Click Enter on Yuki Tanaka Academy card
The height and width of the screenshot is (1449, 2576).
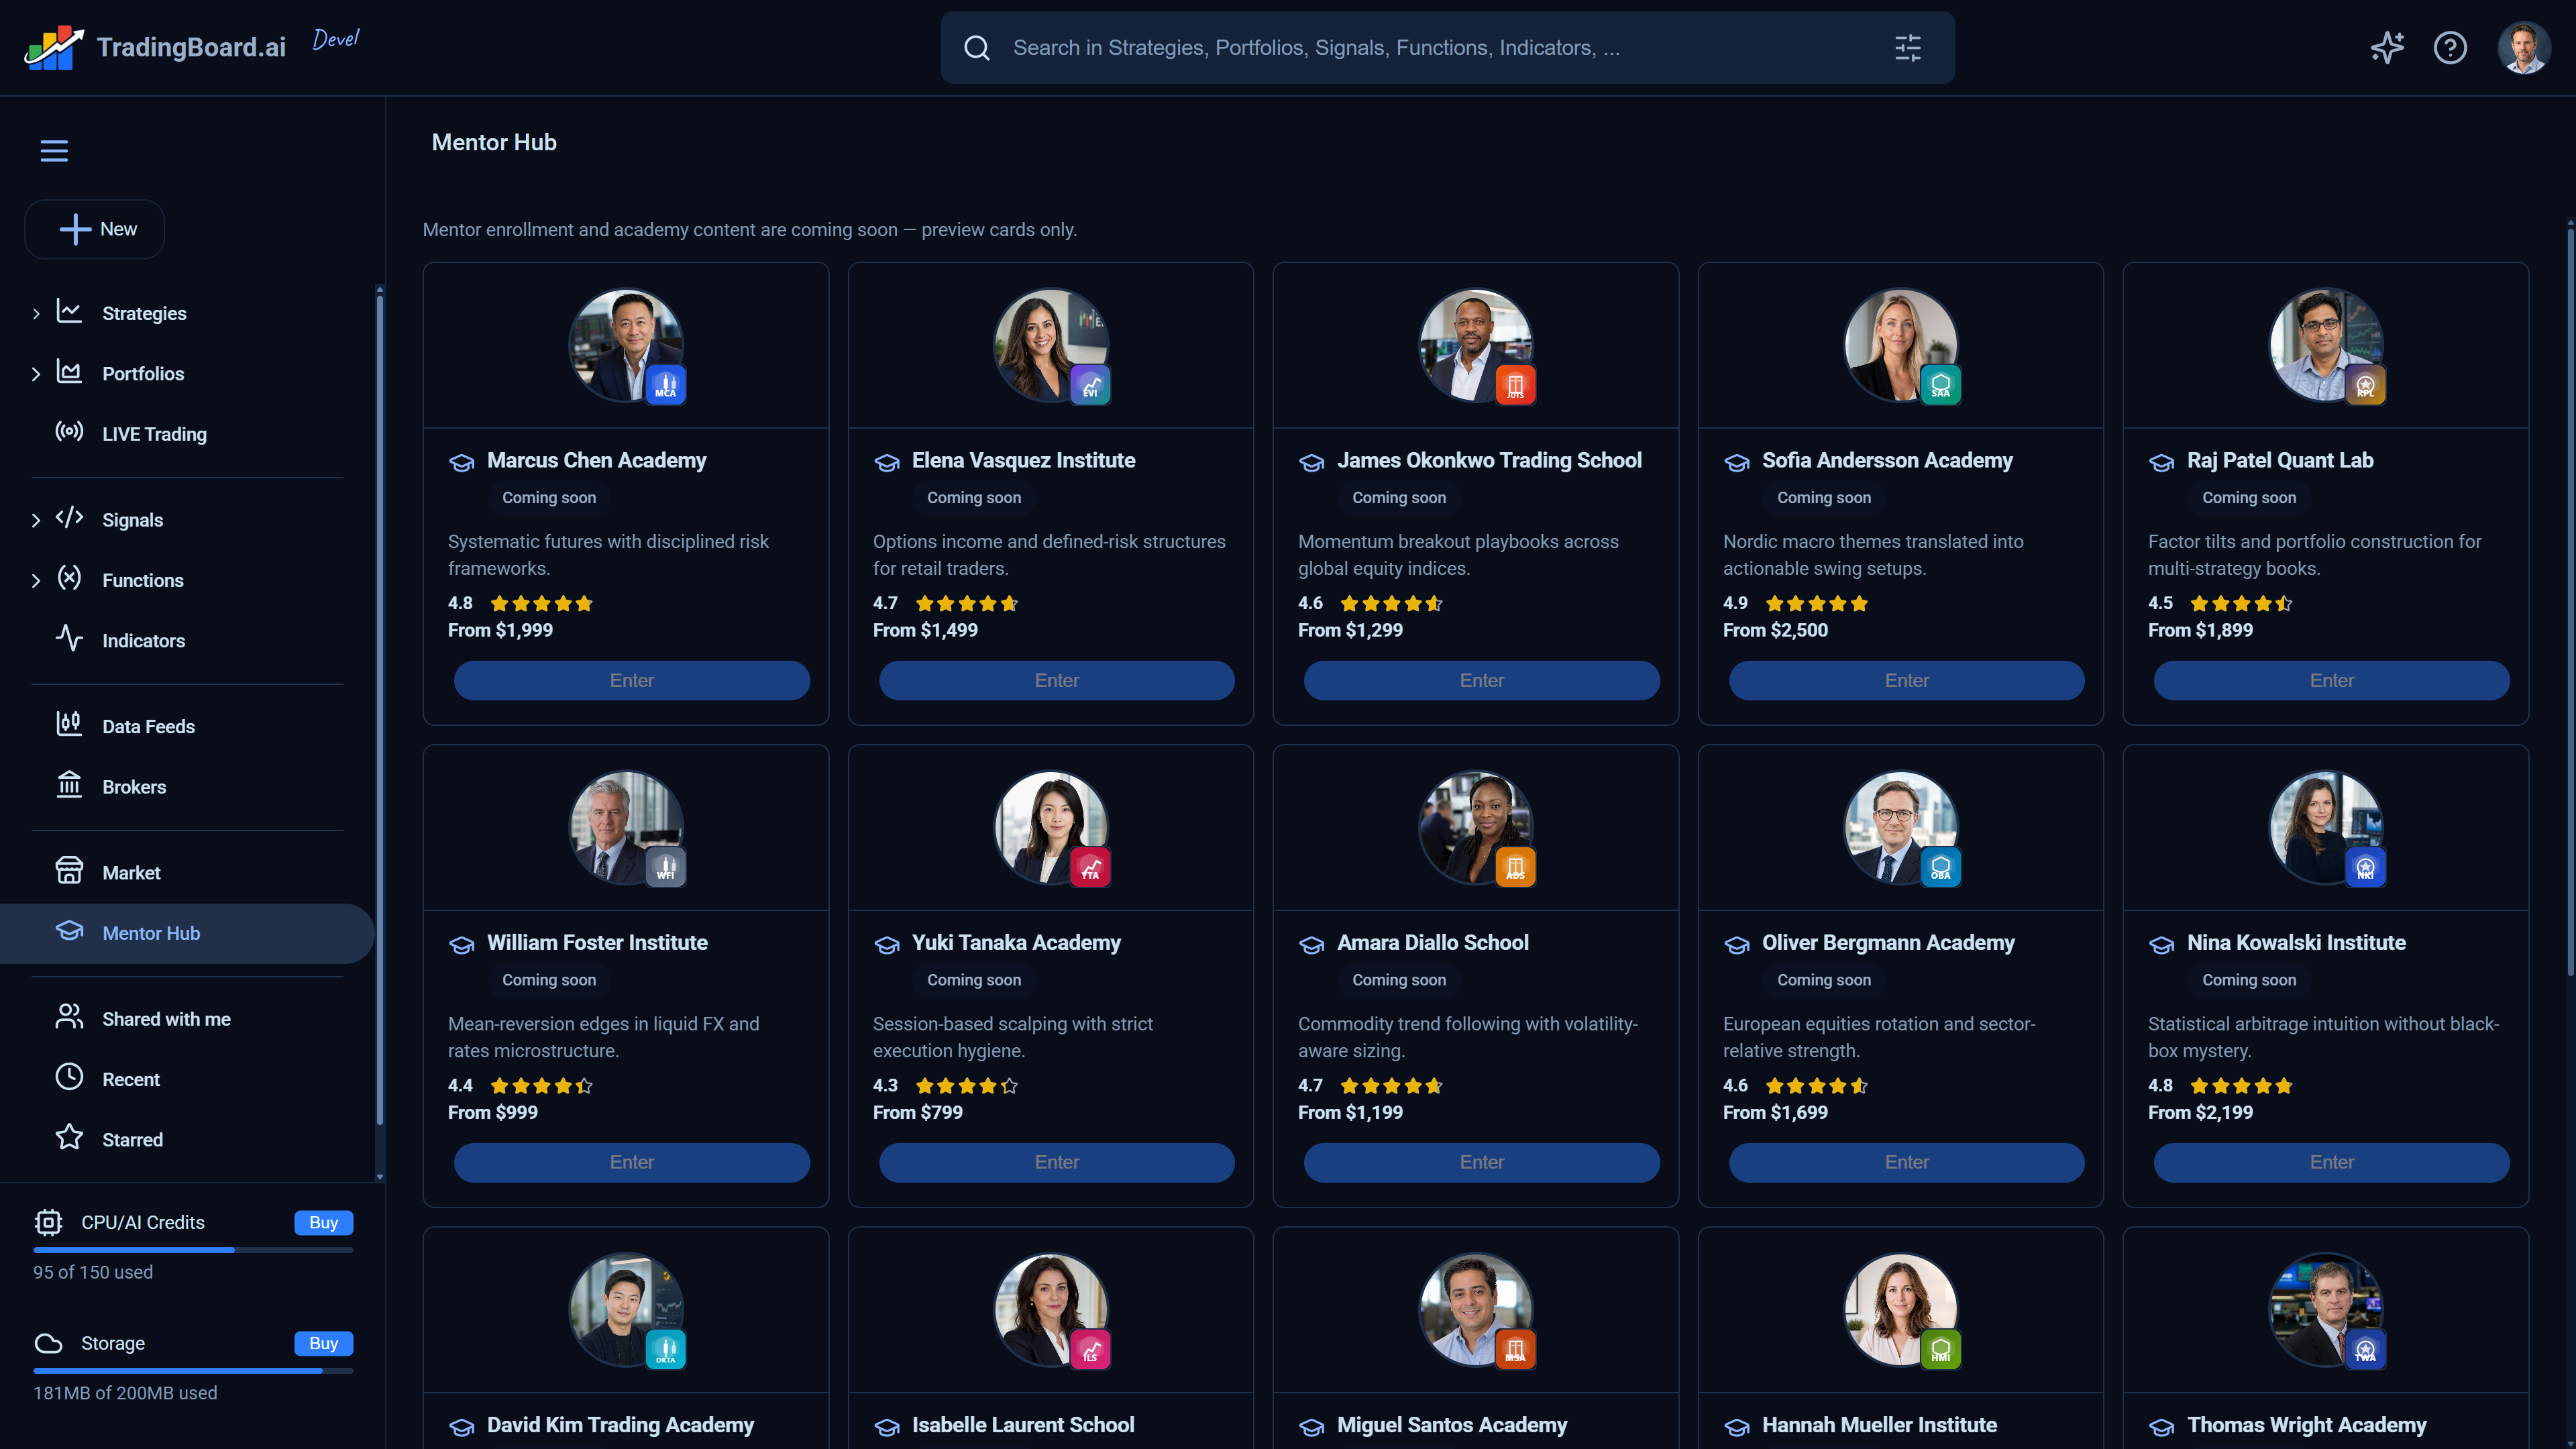(1056, 1163)
